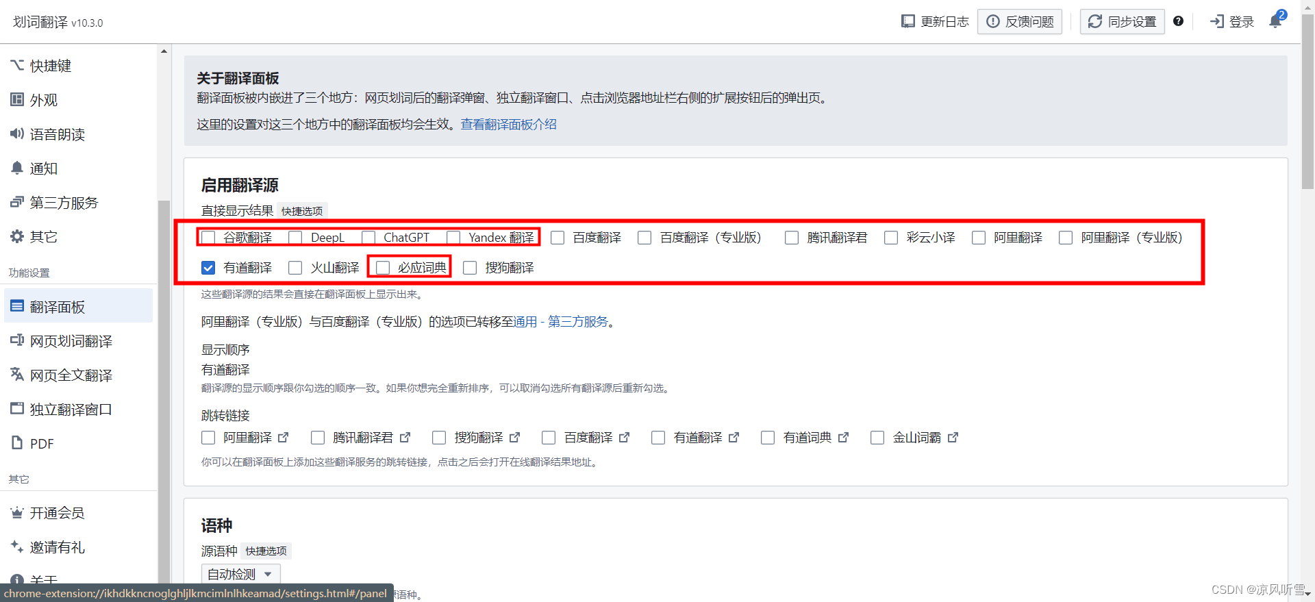The image size is (1315, 602).
Task: Click 快捷选项 tag beside 直接显示结果
Action: coord(302,211)
